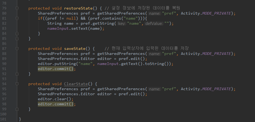This screenshot has height=122, width=255.
Task: Place cursor on saveState method name
Action: tap(75, 49)
